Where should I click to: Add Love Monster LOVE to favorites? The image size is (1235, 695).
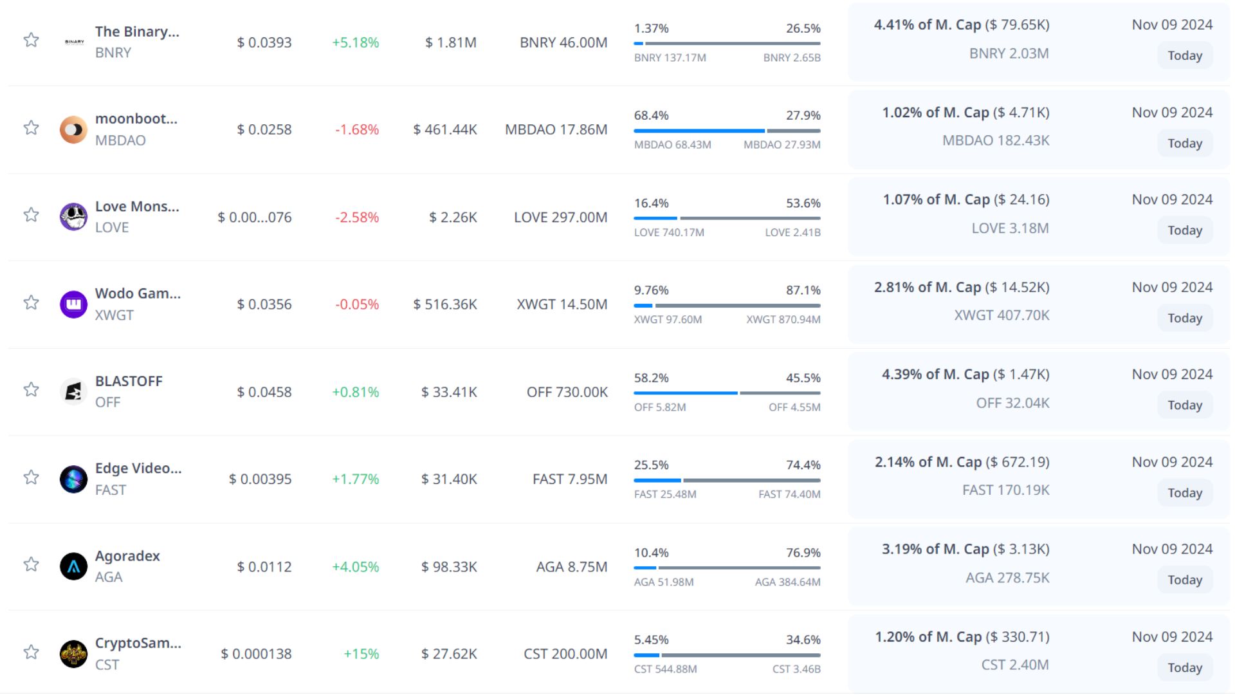click(31, 215)
